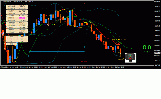Click the +42.3 pips value
Viewport: 161px width, 99px height.
[147, 52]
